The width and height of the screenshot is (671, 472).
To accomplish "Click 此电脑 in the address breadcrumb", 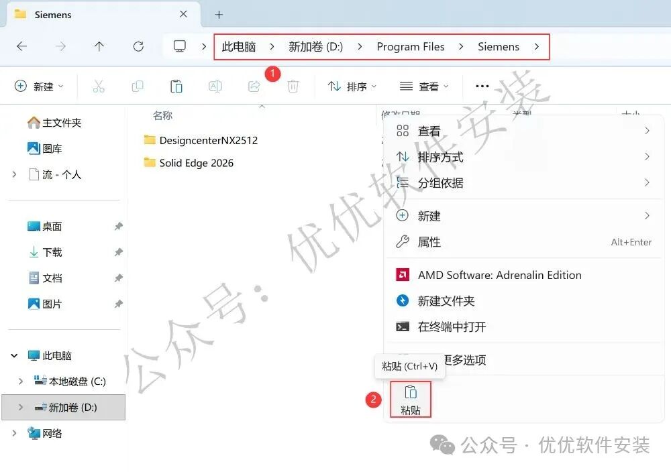I will [x=238, y=47].
